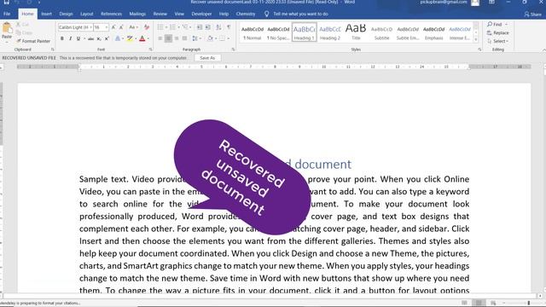
Task: Toggle Align Left paragraph alignment
Action: 160,38
